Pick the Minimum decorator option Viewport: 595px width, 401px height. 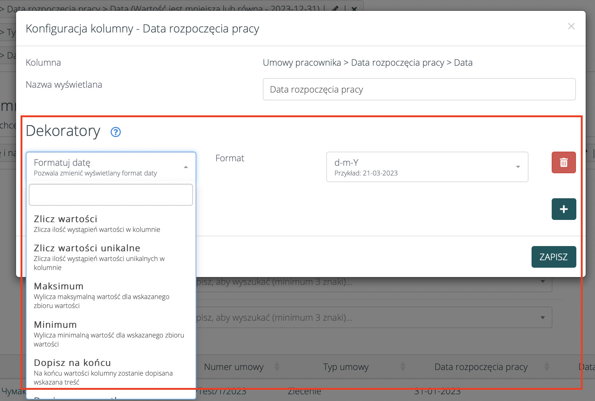pos(97,333)
